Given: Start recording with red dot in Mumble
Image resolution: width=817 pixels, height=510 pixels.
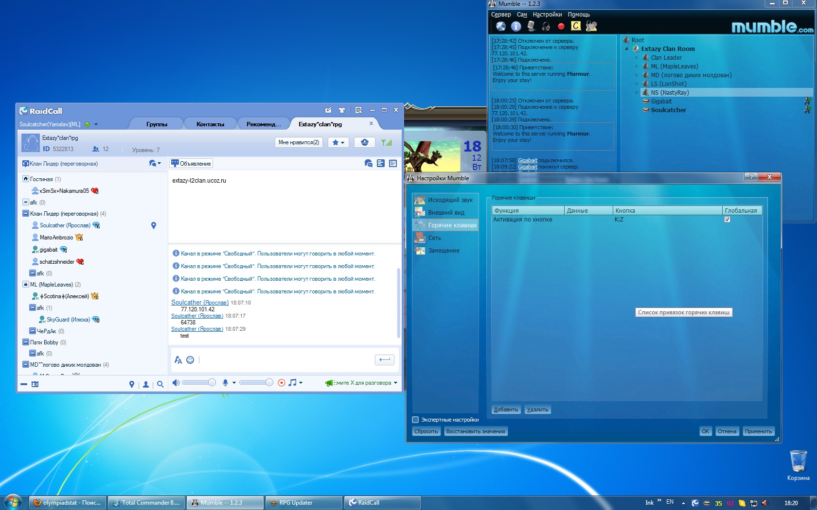Looking at the screenshot, I should point(561,26).
